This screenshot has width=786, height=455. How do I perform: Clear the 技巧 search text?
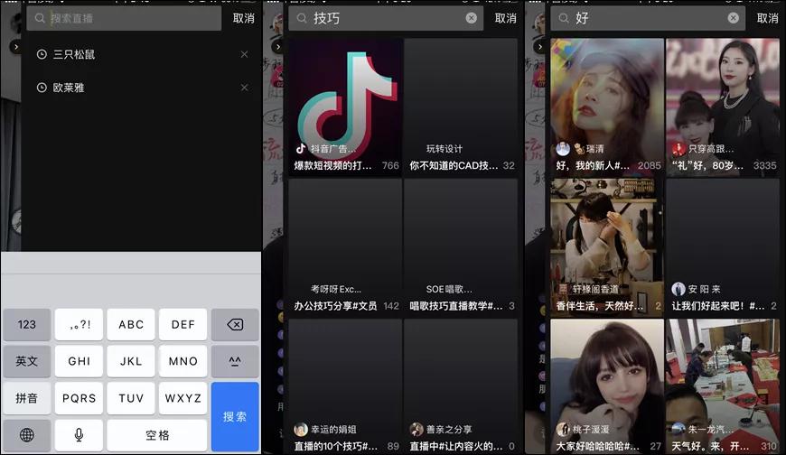point(472,18)
